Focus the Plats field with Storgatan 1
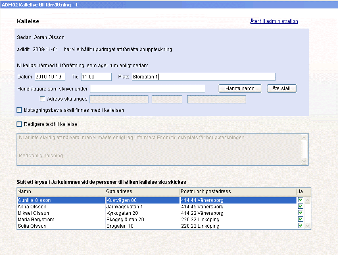Viewport: 338px width, 255px height. point(203,77)
